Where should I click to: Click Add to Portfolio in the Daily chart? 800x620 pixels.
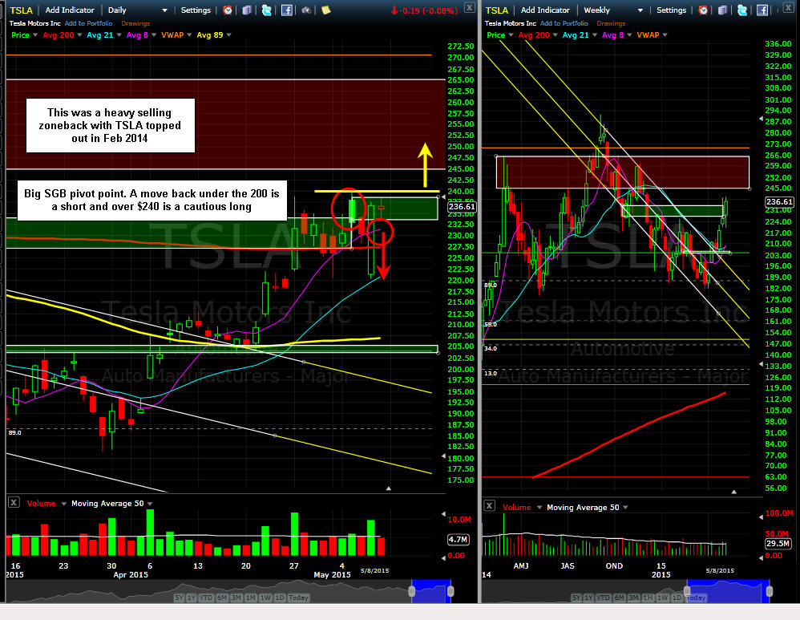click(x=88, y=23)
